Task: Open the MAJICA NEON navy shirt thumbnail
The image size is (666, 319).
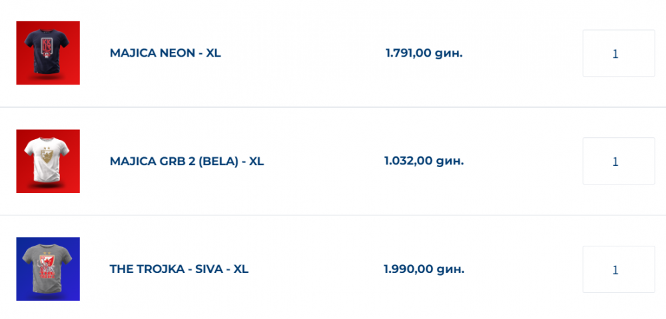Action: coord(48,53)
